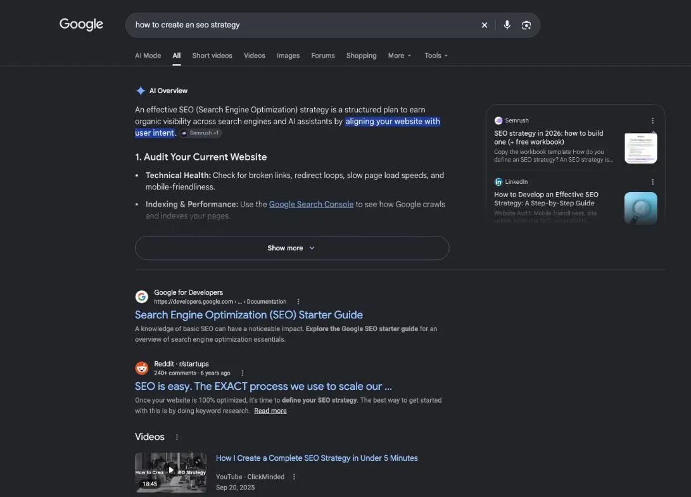The width and height of the screenshot is (691, 497).
Task: Click the Semrush favicon in source card
Action: click(498, 120)
